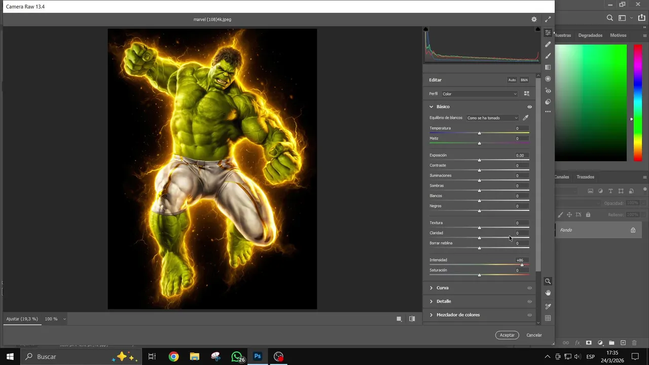
Task: Open the color panel flyout menu
Action: coord(644,35)
